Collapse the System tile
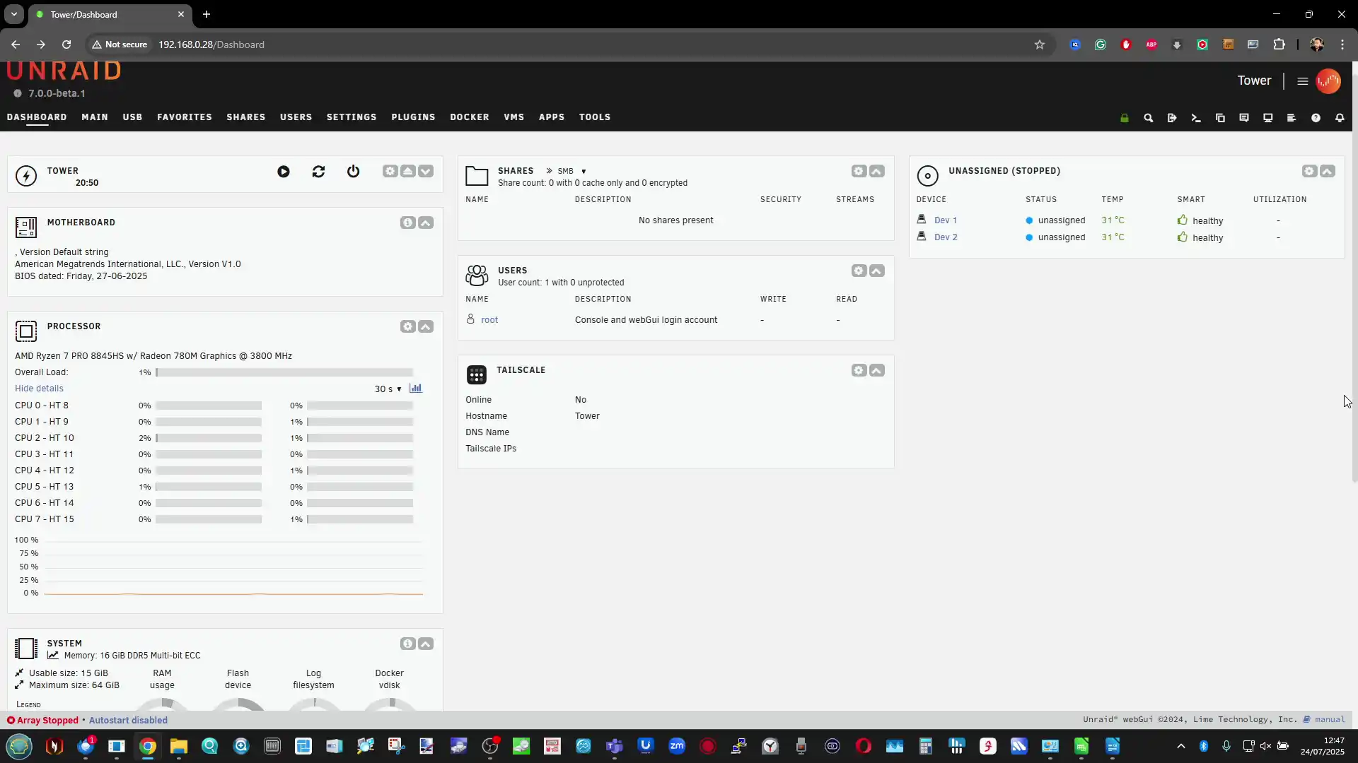Image resolution: width=1358 pixels, height=763 pixels. tap(426, 644)
